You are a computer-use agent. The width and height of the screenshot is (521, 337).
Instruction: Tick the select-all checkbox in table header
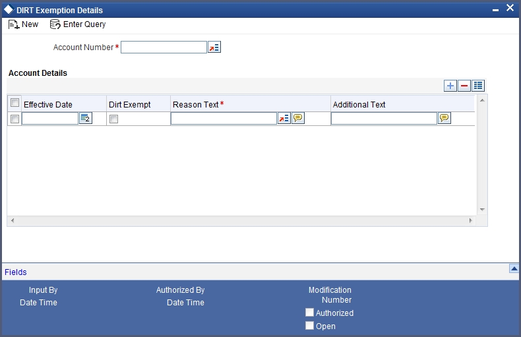click(x=15, y=103)
